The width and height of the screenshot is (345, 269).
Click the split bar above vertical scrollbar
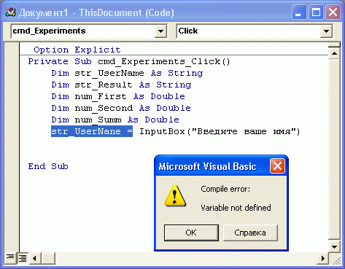click(335, 45)
